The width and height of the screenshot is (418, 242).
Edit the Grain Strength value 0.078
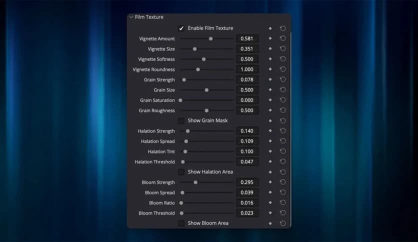(x=247, y=79)
